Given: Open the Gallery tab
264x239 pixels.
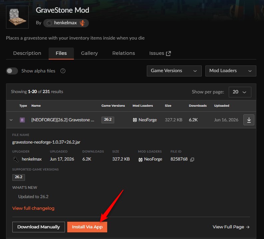Looking at the screenshot, I should (90, 53).
